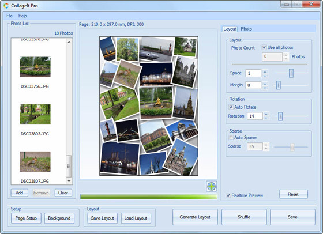Click the CollageIt Pro app logo icon
323x234 pixels.
(6, 6)
